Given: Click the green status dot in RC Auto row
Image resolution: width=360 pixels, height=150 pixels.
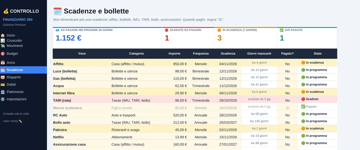Looking at the screenshot, I should pos(303,114).
